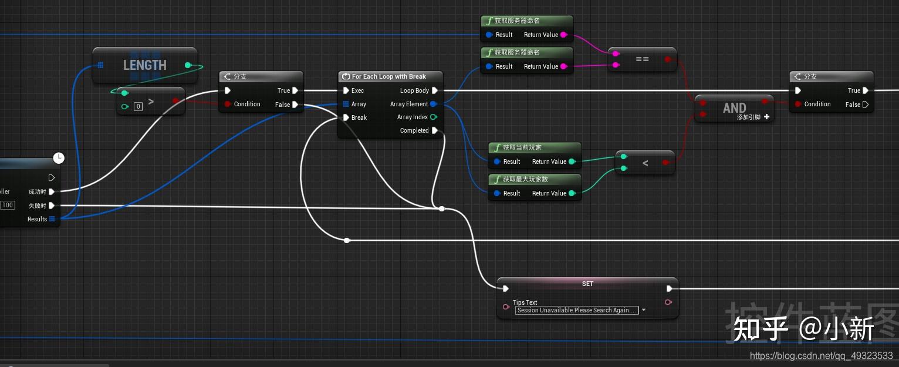The height and width of the screenshot is (367, 899).
Task: Click the Array Element output pin
Action: [x=433, y=104]
